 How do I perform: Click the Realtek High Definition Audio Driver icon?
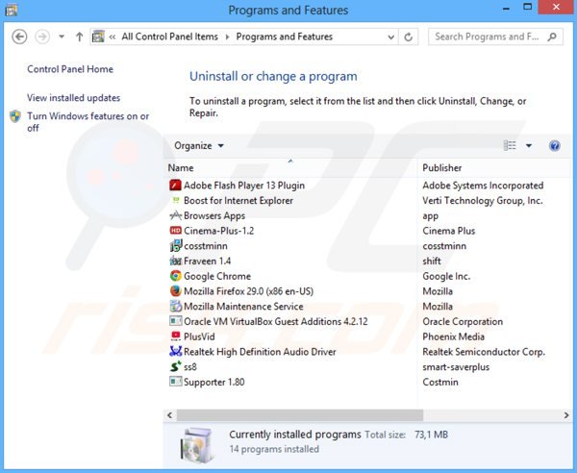pos(176,351)
